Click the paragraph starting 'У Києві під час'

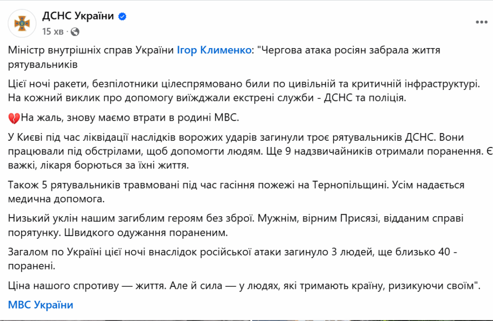[x=250, y=151]
